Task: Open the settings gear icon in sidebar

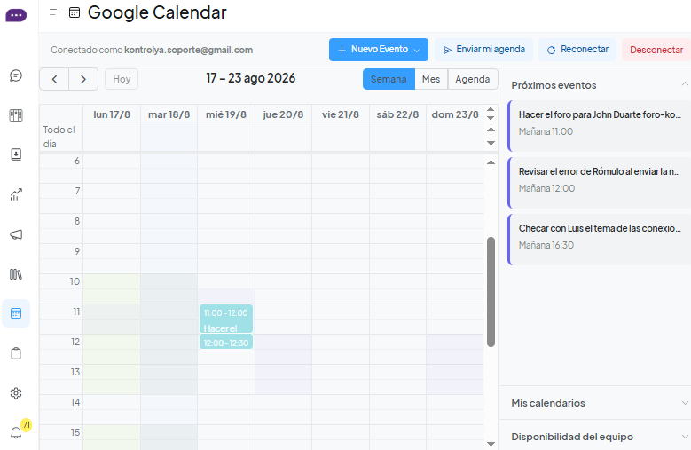Action: [x=16, y=393]
